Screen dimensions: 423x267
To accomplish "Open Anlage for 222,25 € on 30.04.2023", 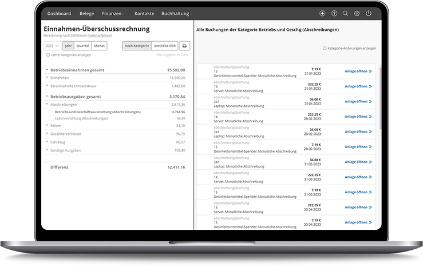I will click(x=358, y=207).
